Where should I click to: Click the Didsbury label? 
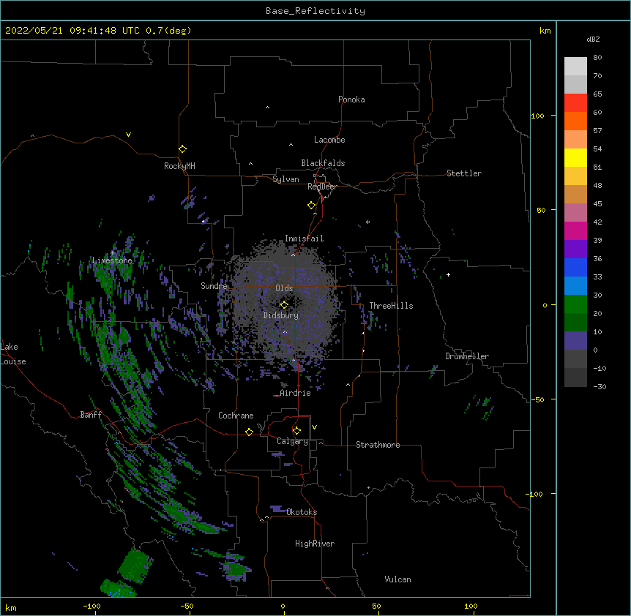tap(281, 315)
